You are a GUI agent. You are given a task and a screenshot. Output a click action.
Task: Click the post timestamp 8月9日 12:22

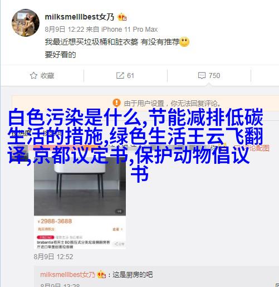(x=65, y=30)
